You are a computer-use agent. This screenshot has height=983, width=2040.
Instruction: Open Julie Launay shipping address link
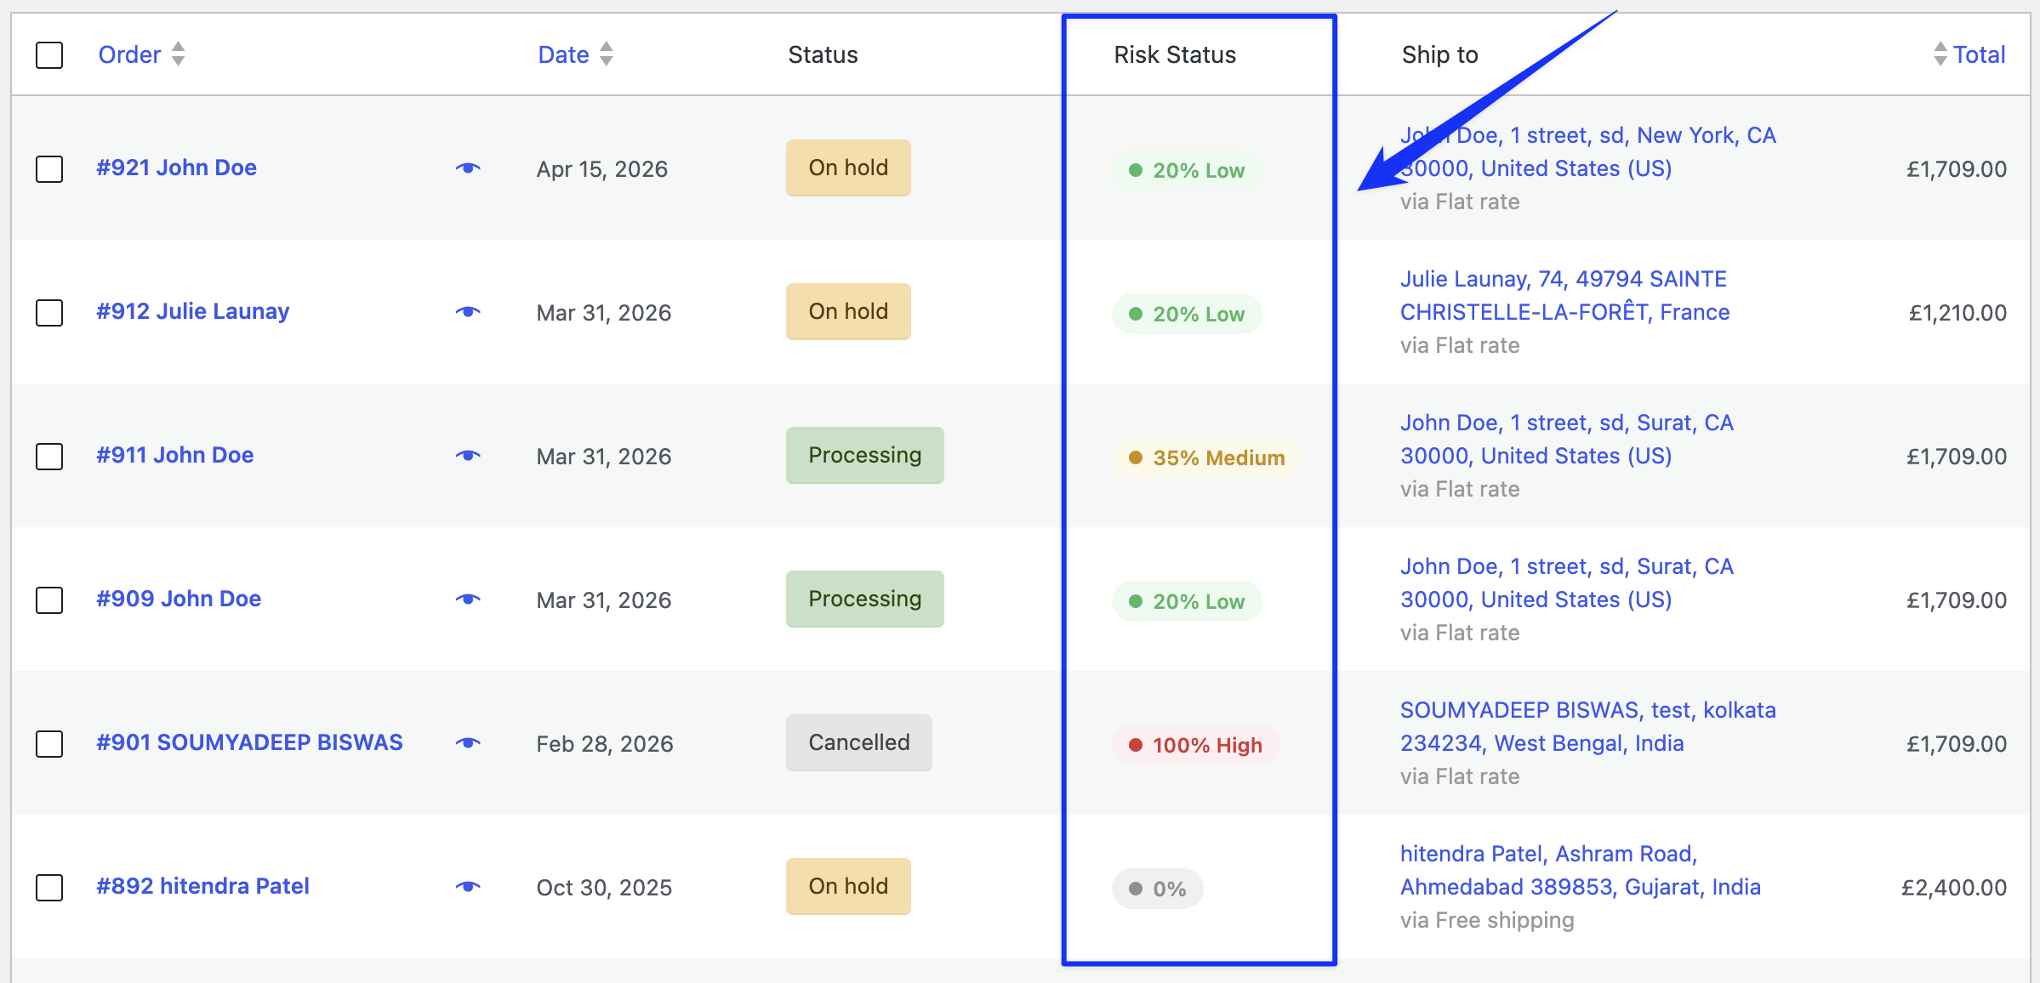click(1564, 295)
